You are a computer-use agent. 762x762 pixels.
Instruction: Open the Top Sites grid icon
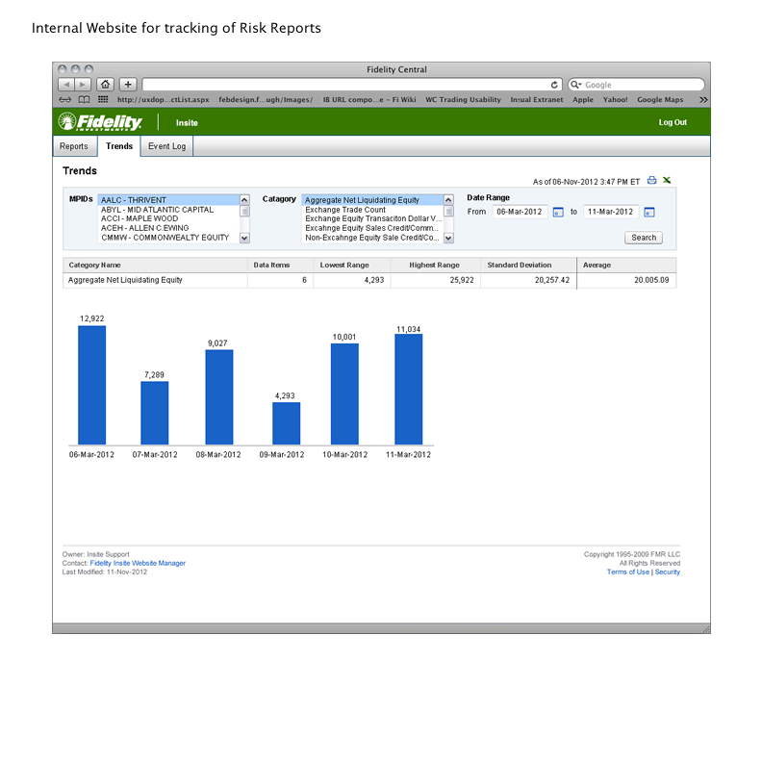(x=103, y=99)
